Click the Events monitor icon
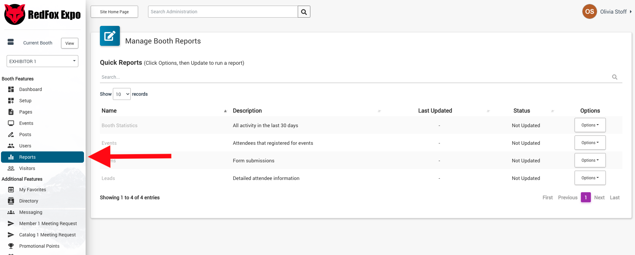Screen dimensions: 635x255 [11, 123]
